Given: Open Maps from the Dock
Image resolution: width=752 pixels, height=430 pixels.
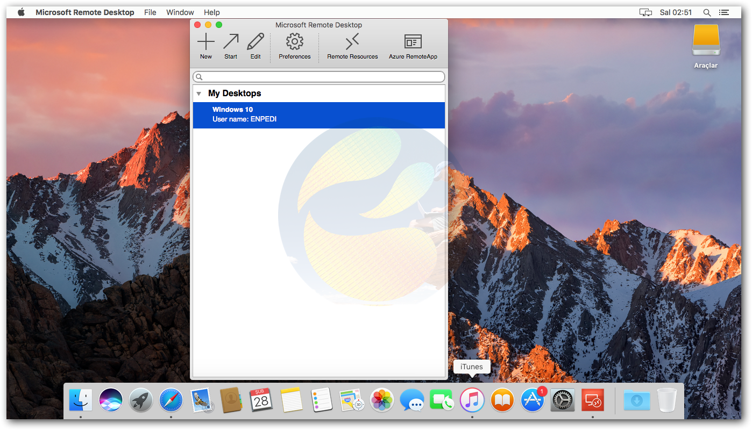Looking at the screenshot, I should pyautogui.click(x=352, y=400).
